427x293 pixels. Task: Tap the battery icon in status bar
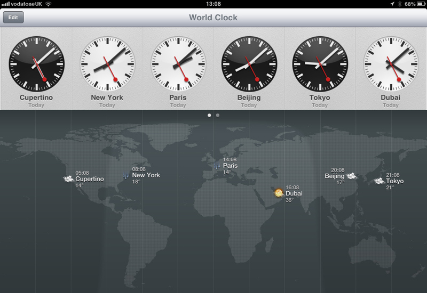[421, 4]
